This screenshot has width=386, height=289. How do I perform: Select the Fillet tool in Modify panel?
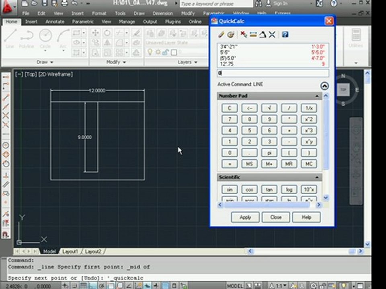coord(119,43)
